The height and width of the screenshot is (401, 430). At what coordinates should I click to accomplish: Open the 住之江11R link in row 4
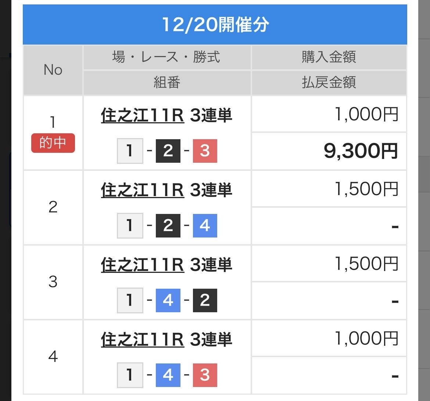142,340
